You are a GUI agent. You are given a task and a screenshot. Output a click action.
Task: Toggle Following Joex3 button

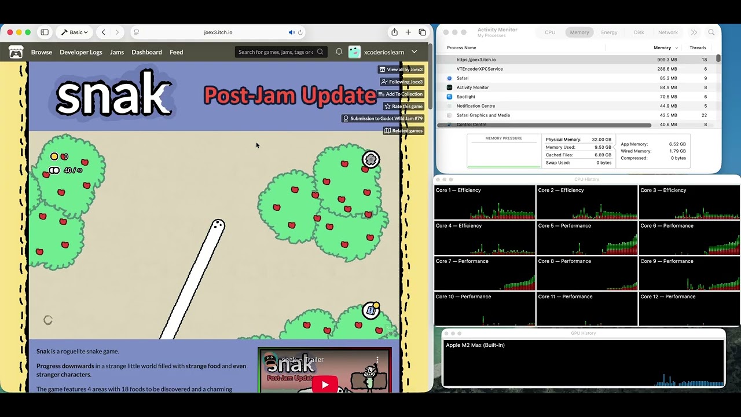[x=402, y=82]
